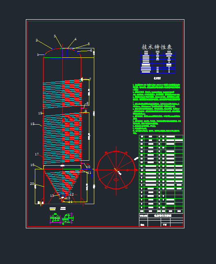This screenshot has width=216, height=264.
Task: Click the green technical requirements text block
Action: 157,109
